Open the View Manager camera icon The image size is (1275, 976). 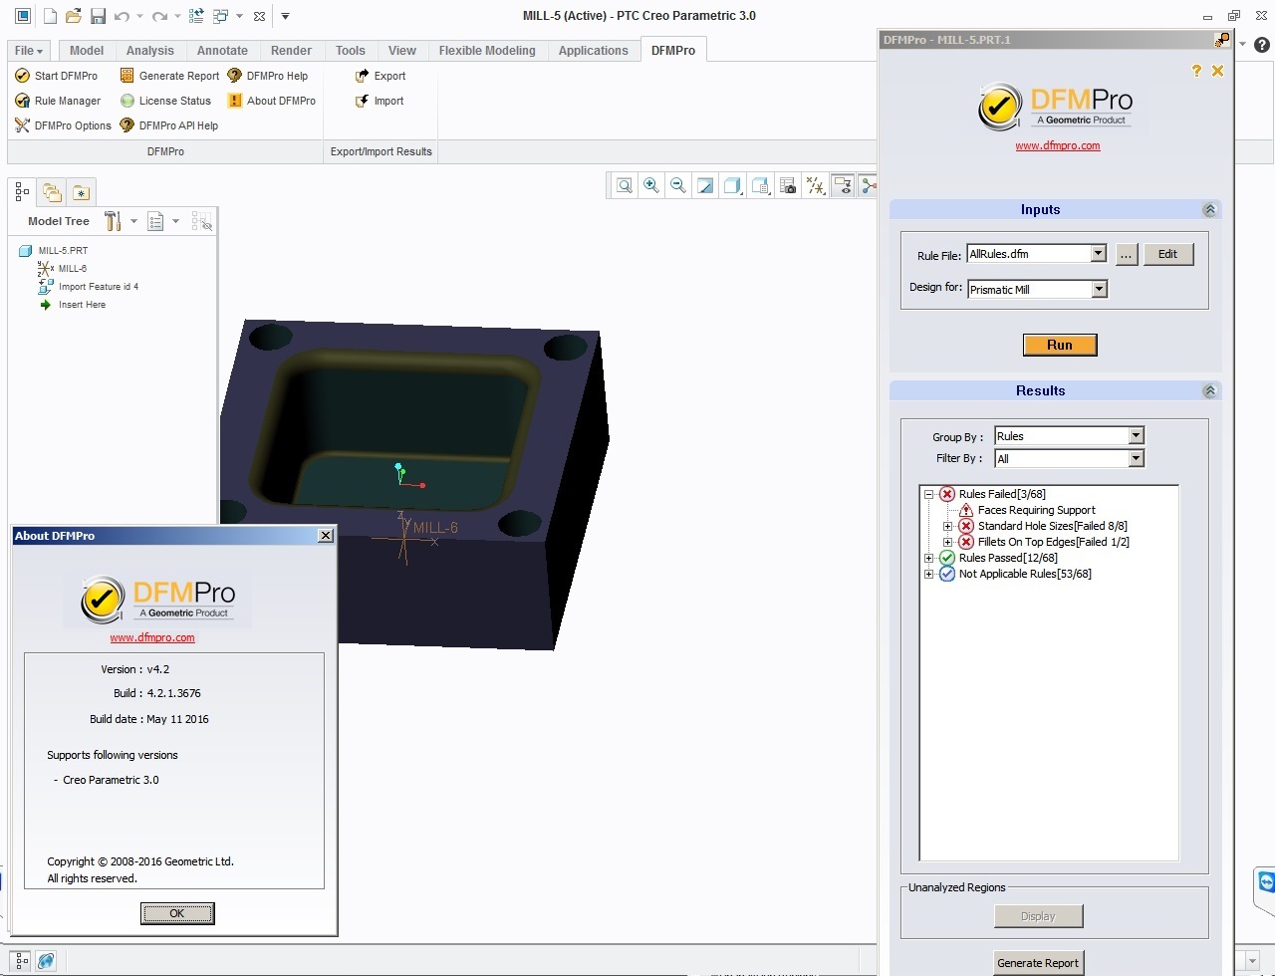[788, 185]
